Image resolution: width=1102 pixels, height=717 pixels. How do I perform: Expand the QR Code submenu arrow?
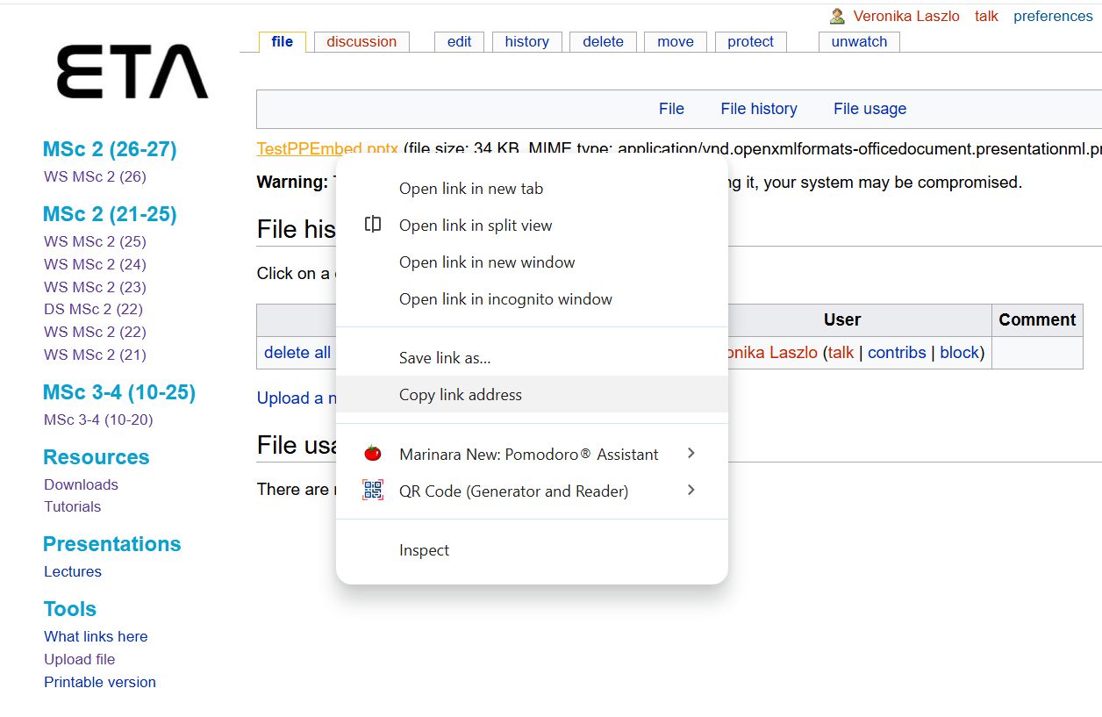click(691, 490)
